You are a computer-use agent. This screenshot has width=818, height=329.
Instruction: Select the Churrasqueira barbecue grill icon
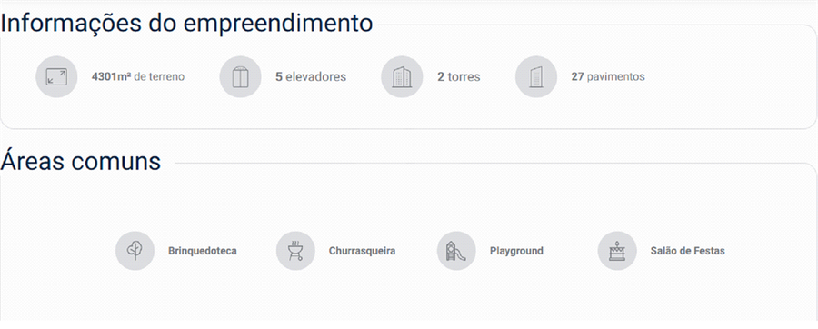point(295,251)
